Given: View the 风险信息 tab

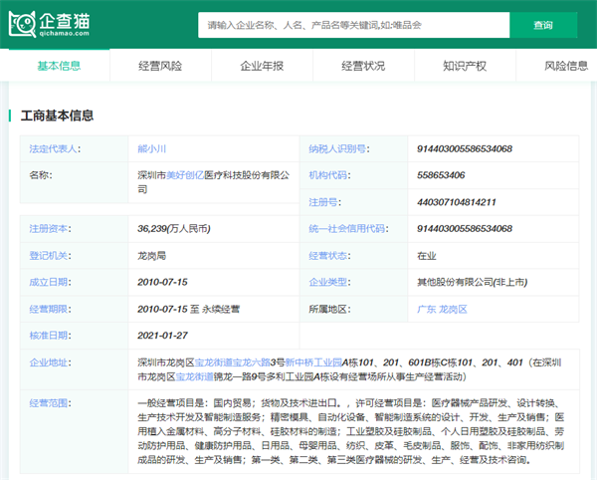Looking at the screenshot, I should pos(564,67).
